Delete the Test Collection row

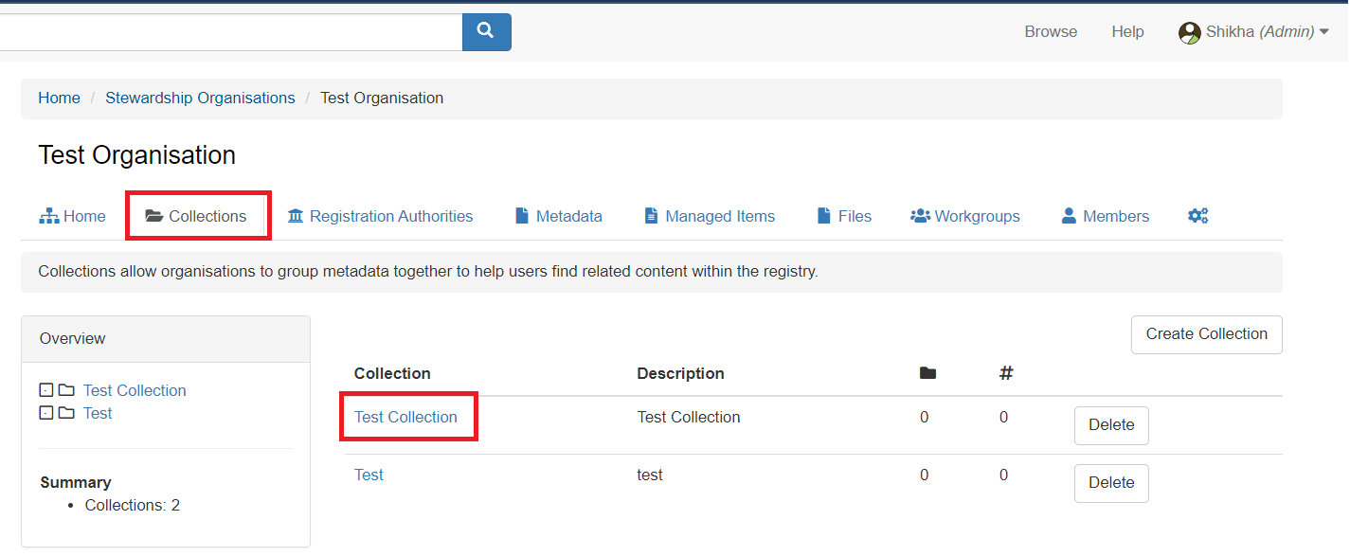1110,425
